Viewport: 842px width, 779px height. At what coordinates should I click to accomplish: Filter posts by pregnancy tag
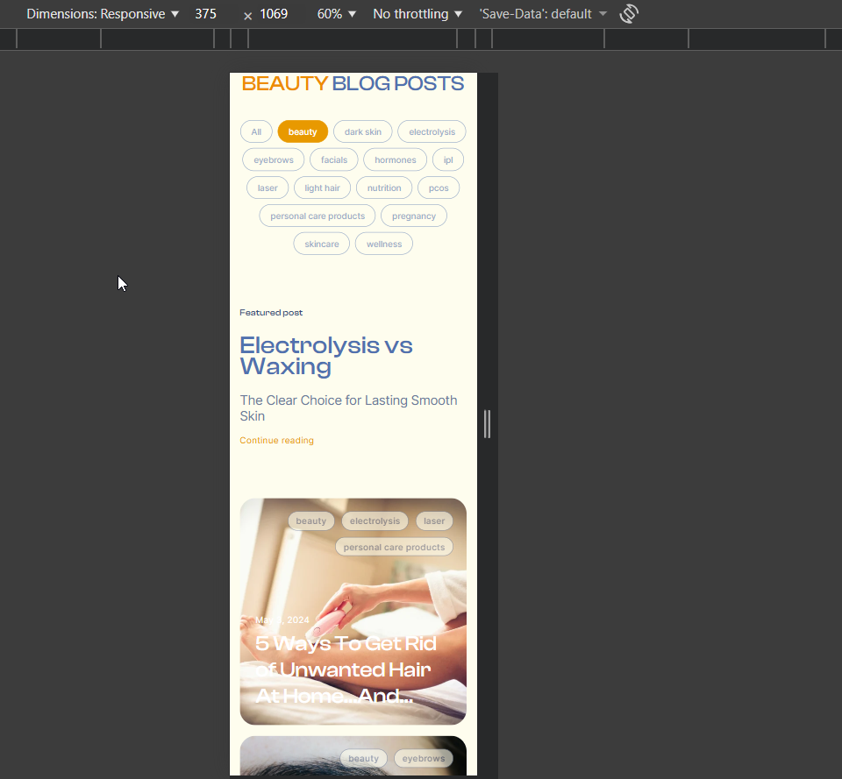(413, 216)
